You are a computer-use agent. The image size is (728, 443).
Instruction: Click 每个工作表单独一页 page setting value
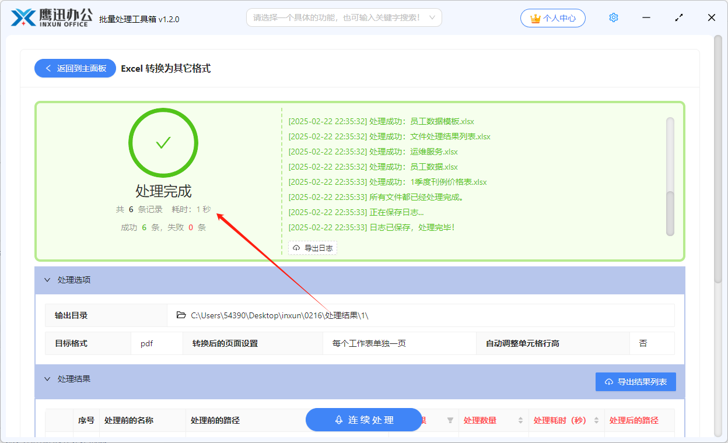click(369, 344)
